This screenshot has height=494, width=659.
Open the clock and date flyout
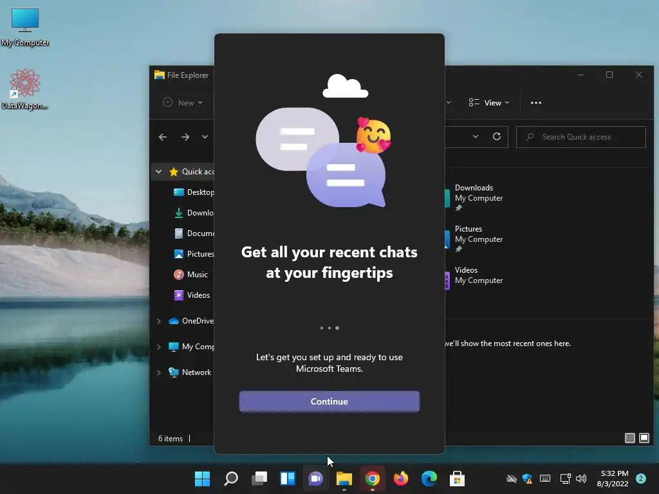(613, 479)
